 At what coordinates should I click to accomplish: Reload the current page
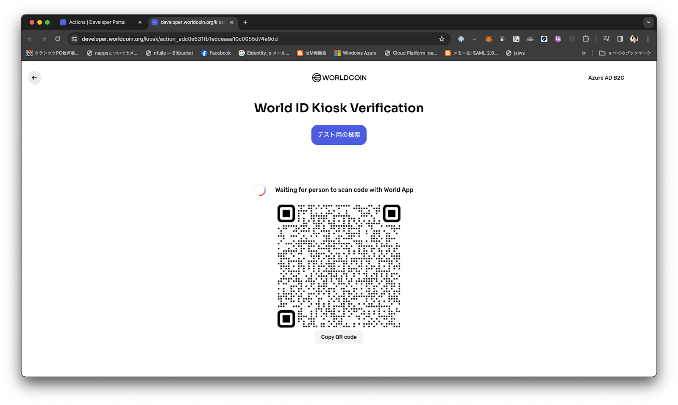pos(58,39)
